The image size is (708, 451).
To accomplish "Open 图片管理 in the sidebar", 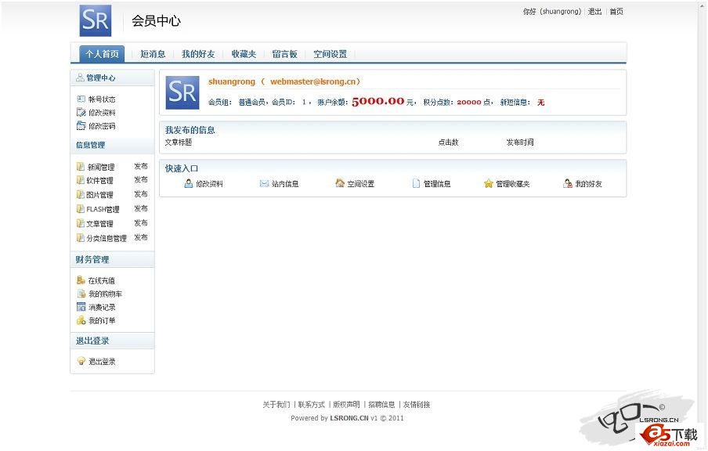I will 100,195.
